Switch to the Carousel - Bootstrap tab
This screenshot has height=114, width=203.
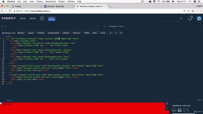59,6
